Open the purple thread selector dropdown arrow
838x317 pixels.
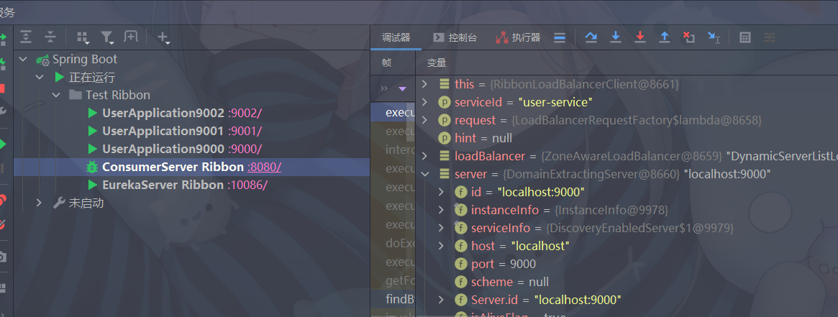point(402,88)
